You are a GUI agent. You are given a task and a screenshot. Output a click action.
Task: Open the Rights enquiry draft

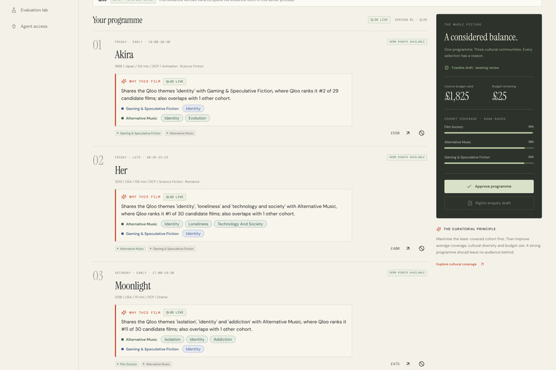489,203
